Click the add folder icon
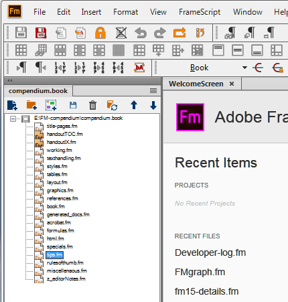Image resolution: width=288 pixels, height=302 pixels. [31, 105]
